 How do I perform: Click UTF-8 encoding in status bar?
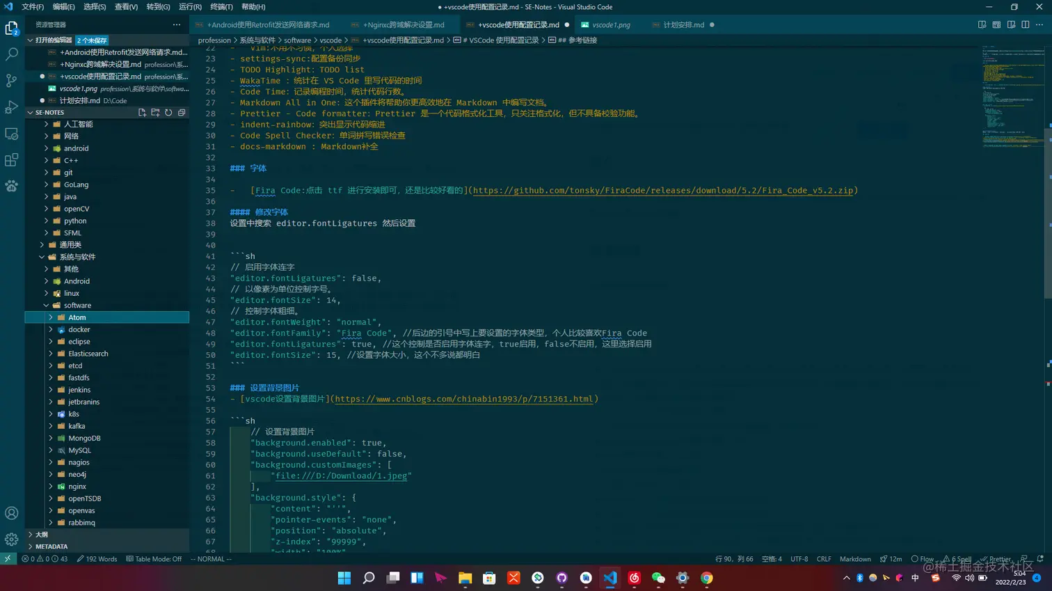pos(799,559)
